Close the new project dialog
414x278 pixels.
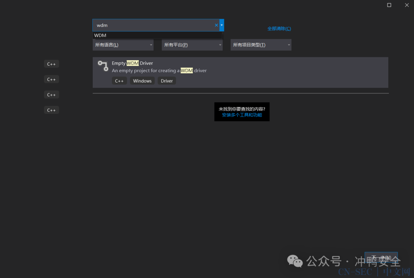[407, 5]
